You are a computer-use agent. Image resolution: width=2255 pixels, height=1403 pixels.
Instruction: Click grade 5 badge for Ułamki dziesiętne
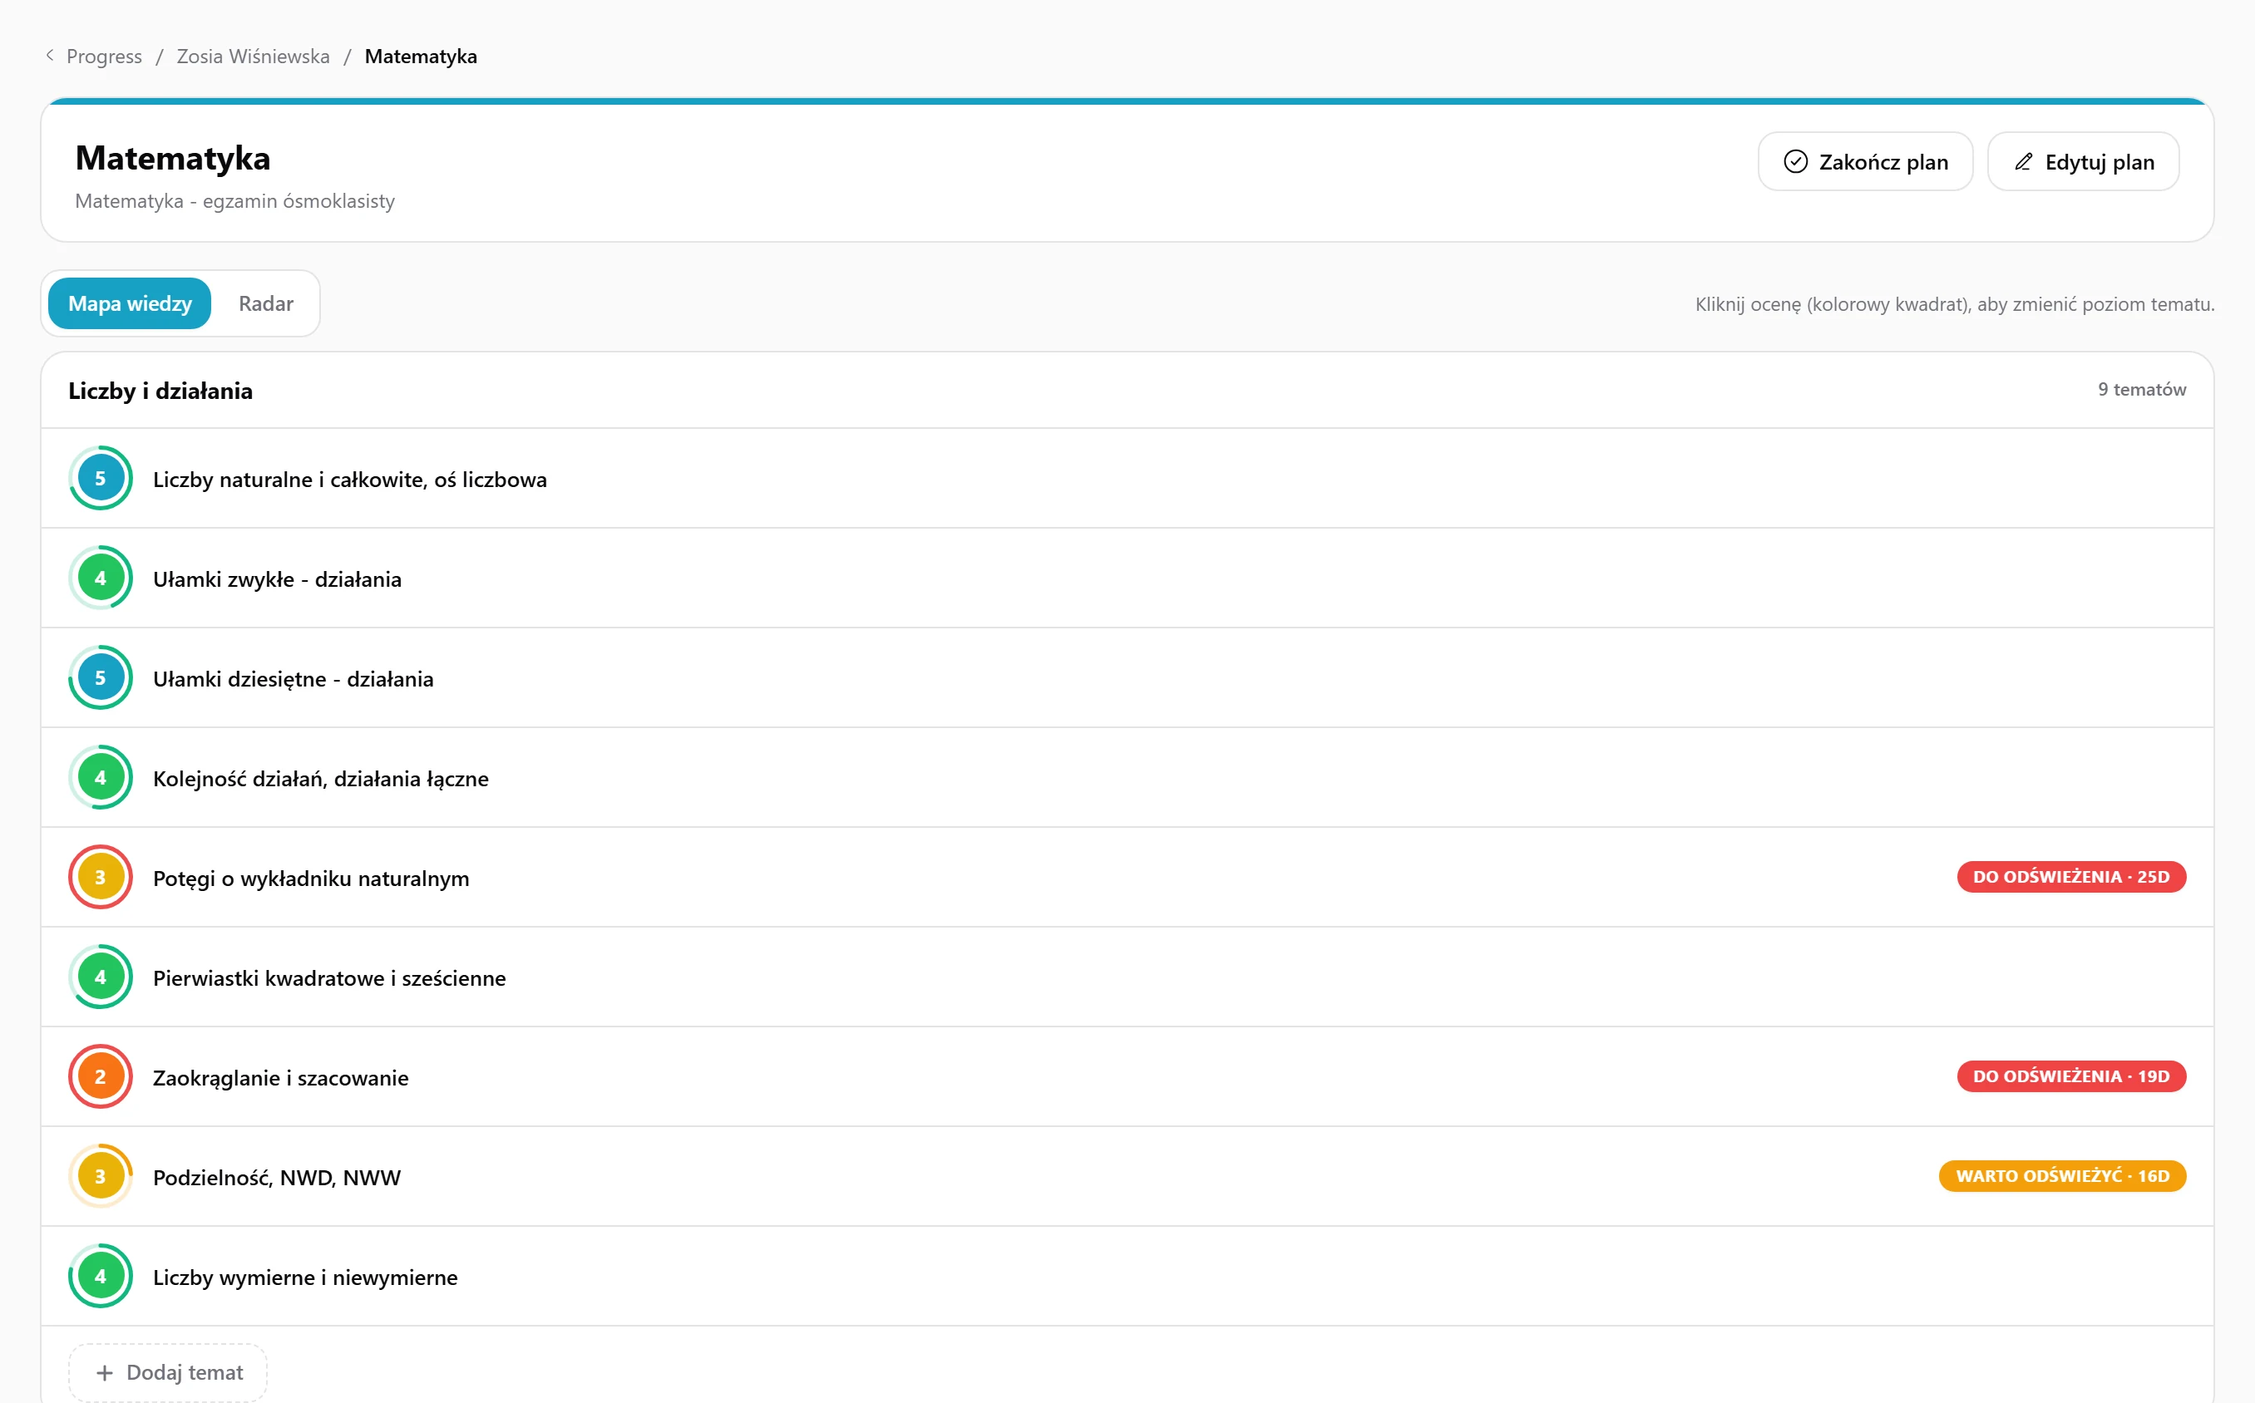(101, 678)
